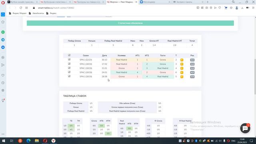
Task: Open WhatsApp in Opera sidebar
Action: (x=3, y=32)
